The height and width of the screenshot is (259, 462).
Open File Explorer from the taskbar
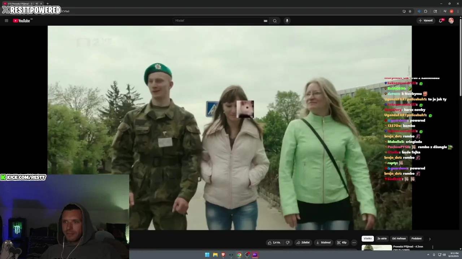pos(215,255)
